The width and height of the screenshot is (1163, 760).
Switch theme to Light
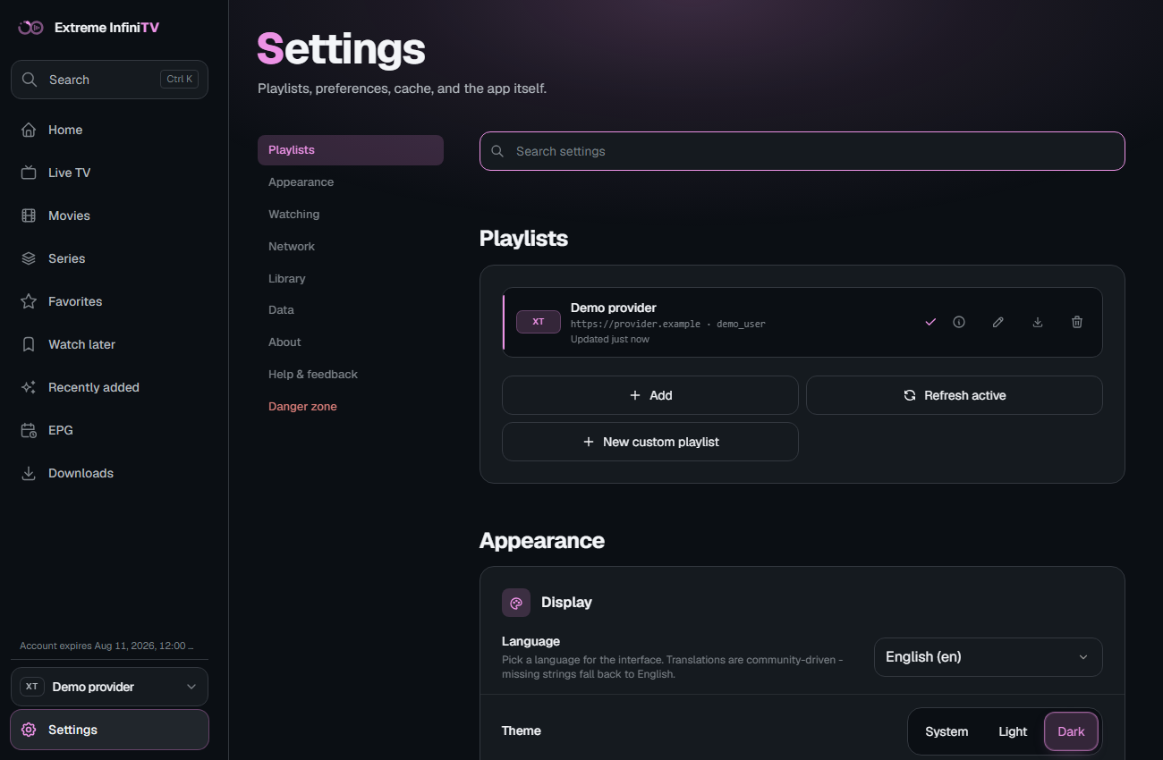pyautogui.click(x=1013, y=731)
